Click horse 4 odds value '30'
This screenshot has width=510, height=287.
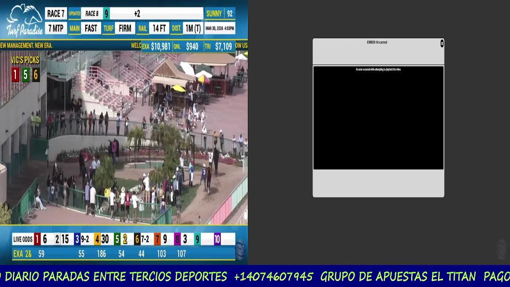tap(105, 239)
